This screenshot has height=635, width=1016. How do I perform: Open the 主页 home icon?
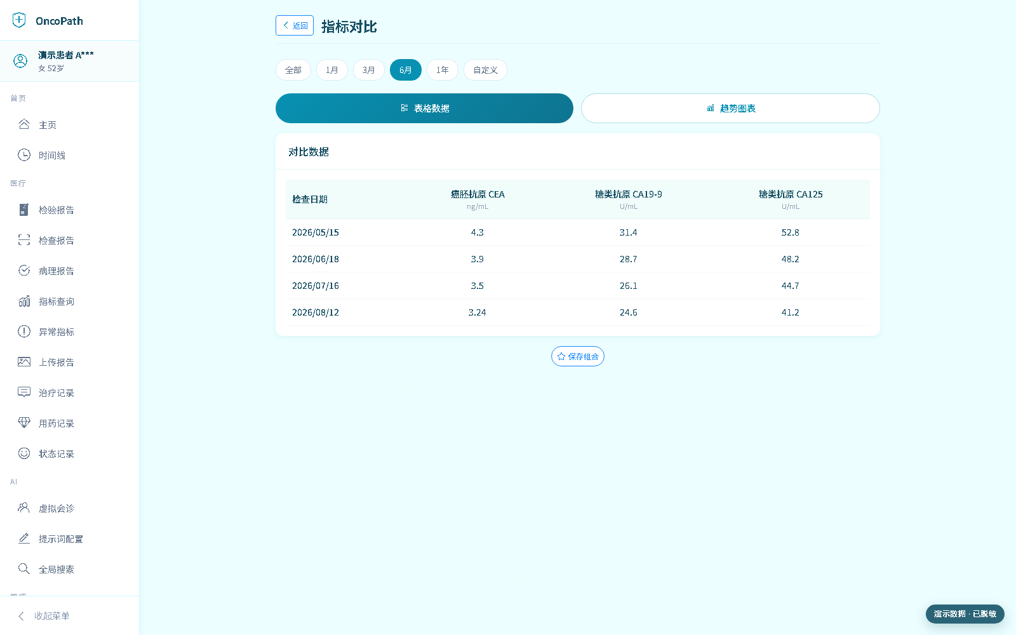click(x=24, y=124)
